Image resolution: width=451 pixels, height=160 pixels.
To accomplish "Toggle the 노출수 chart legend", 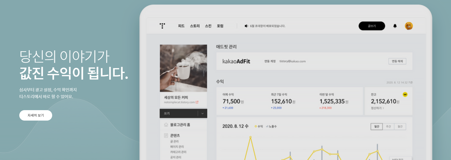I will pyautogui.click(x=271, y=126).
